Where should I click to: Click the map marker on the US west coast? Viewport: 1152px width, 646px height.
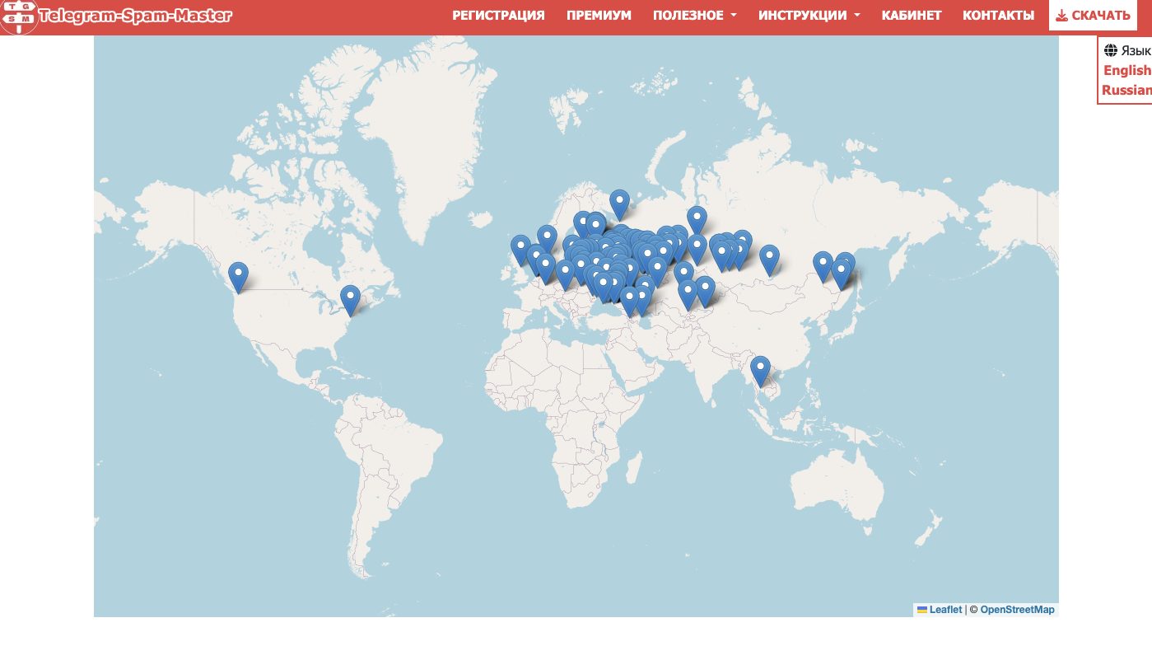pyautogui.click(x=238, y=276)
